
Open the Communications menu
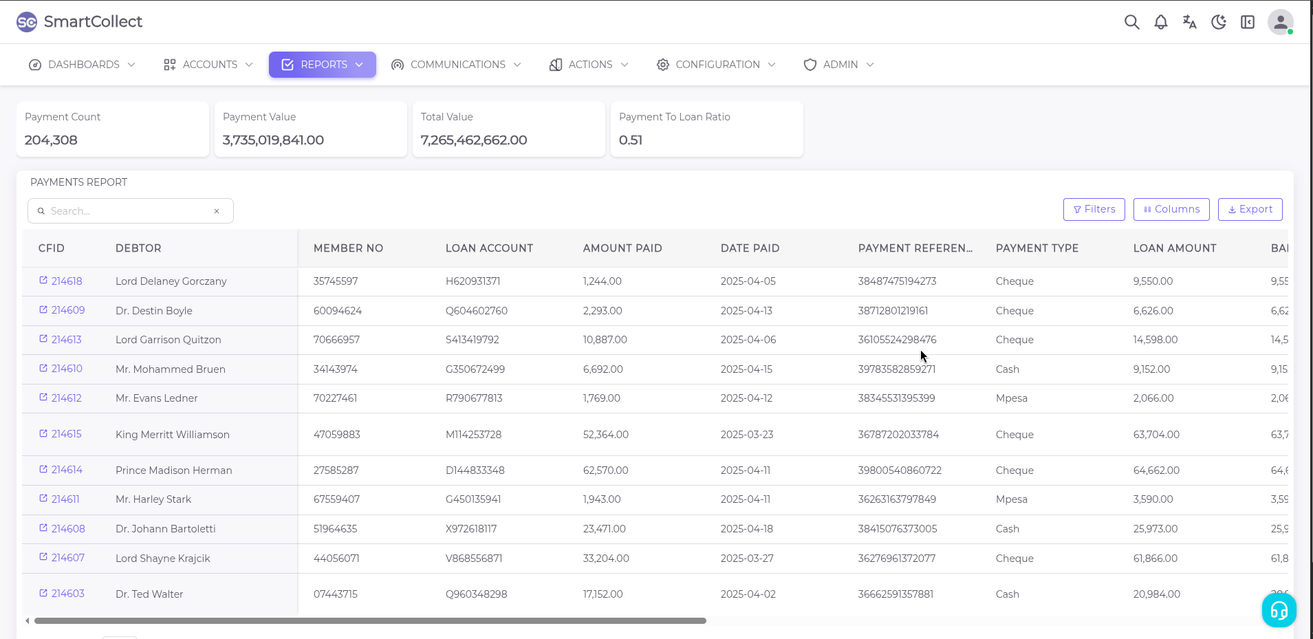coord(456,65)
